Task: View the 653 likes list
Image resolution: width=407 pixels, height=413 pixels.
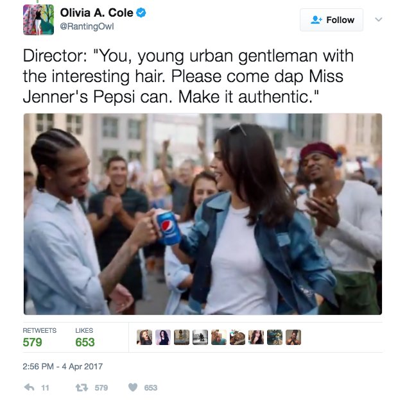Action: [x=85, y=337]
